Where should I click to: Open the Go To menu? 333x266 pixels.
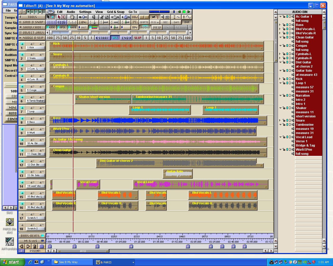pyautogui.click(x=133, y=12)
